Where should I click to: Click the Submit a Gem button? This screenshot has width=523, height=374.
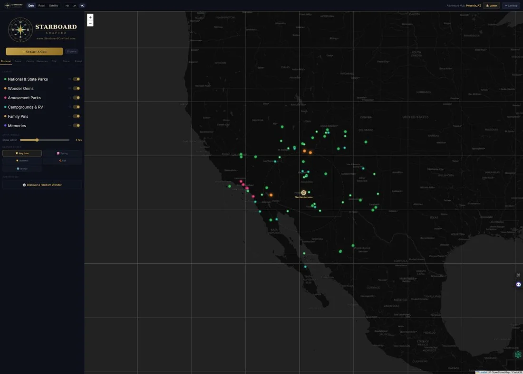pyautogui.click(x=34, y=52)
